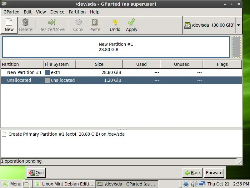Apply all pending operations
This screenshot has height=188, width=250.
[132, 25]
